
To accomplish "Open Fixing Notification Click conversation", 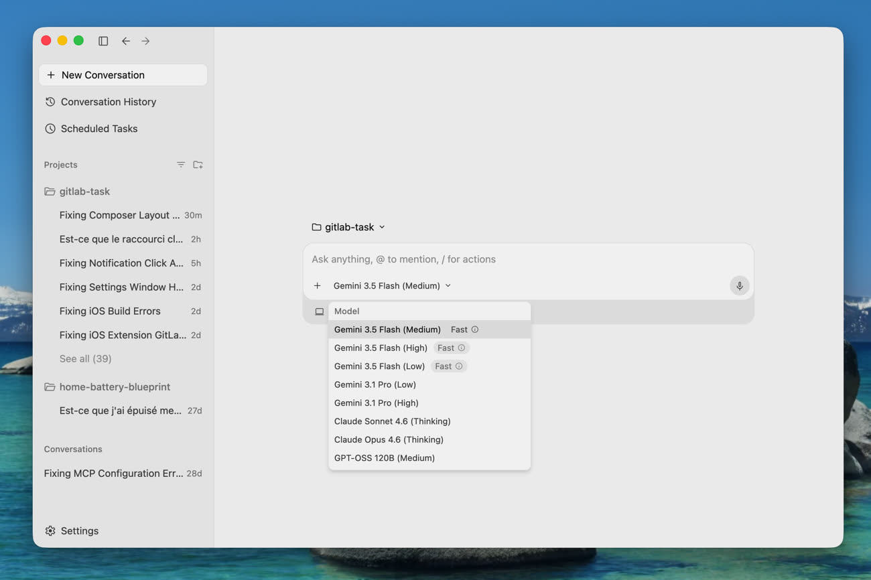I will (x=123, y=263).
